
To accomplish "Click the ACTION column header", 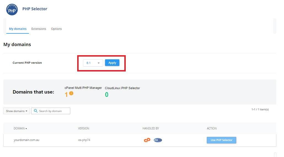I will 212,128.
